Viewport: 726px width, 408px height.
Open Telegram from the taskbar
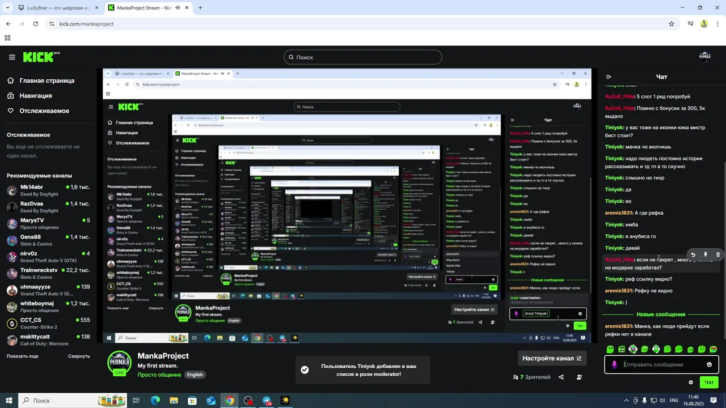coord(267,401)
